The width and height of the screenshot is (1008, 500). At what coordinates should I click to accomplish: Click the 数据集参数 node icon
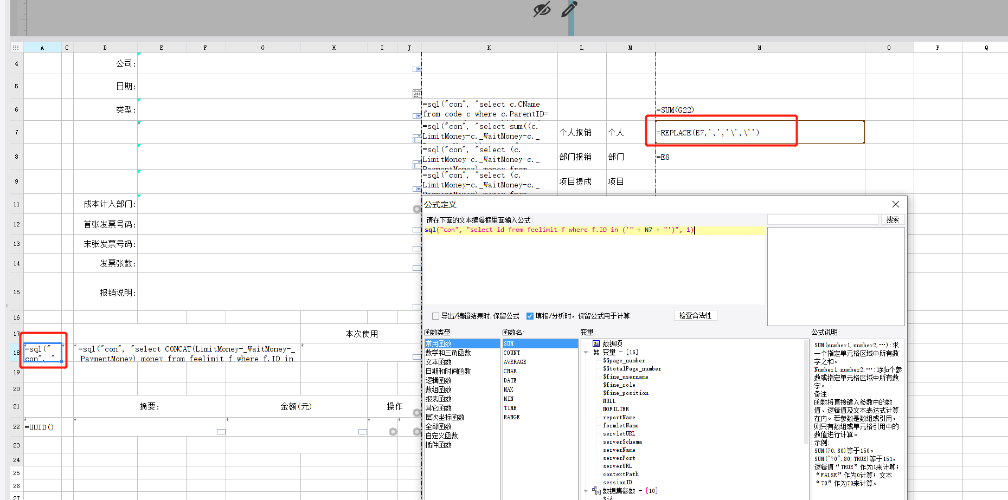[596, 491]
